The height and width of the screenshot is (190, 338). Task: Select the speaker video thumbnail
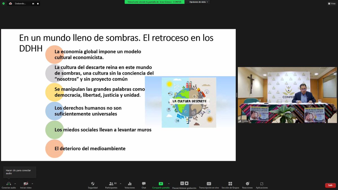click(287, 95)
